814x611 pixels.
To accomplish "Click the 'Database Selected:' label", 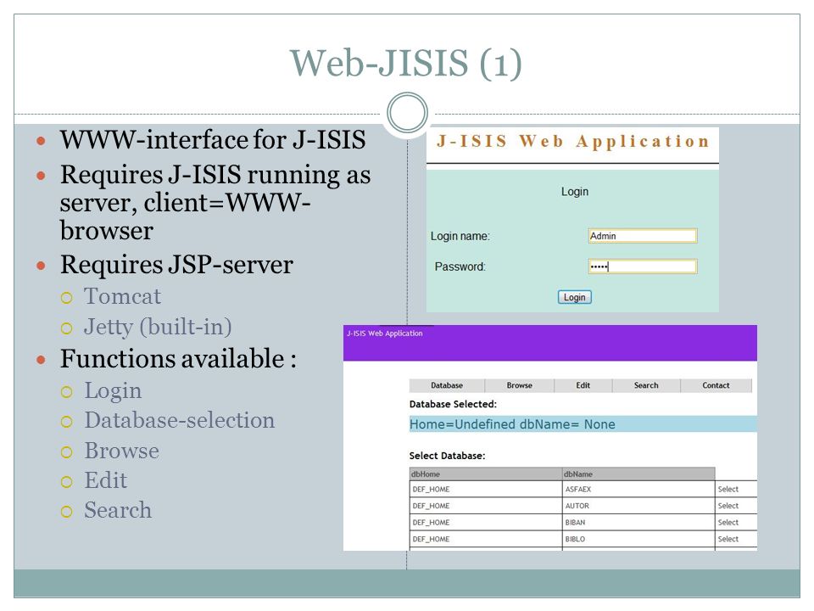I will 453,404.
